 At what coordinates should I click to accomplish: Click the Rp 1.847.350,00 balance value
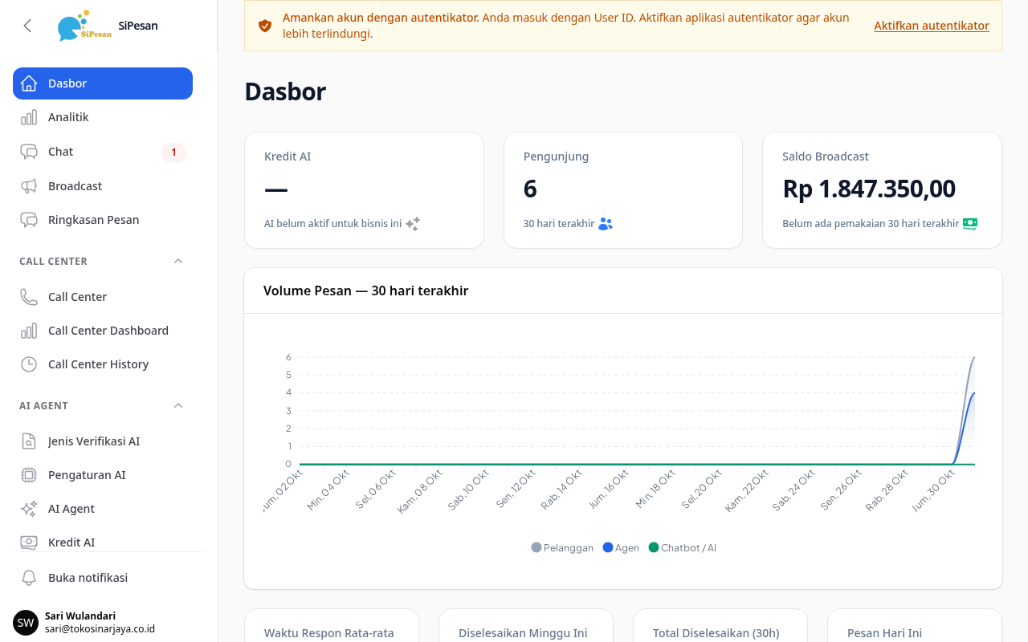click(869, 189)
